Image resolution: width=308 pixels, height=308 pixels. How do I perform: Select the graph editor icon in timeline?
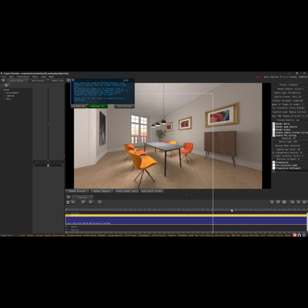point(73,202)
